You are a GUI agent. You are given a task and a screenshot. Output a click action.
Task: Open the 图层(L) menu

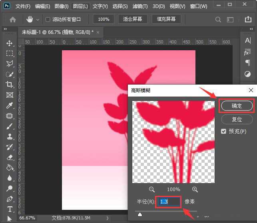tap(80, 6)
